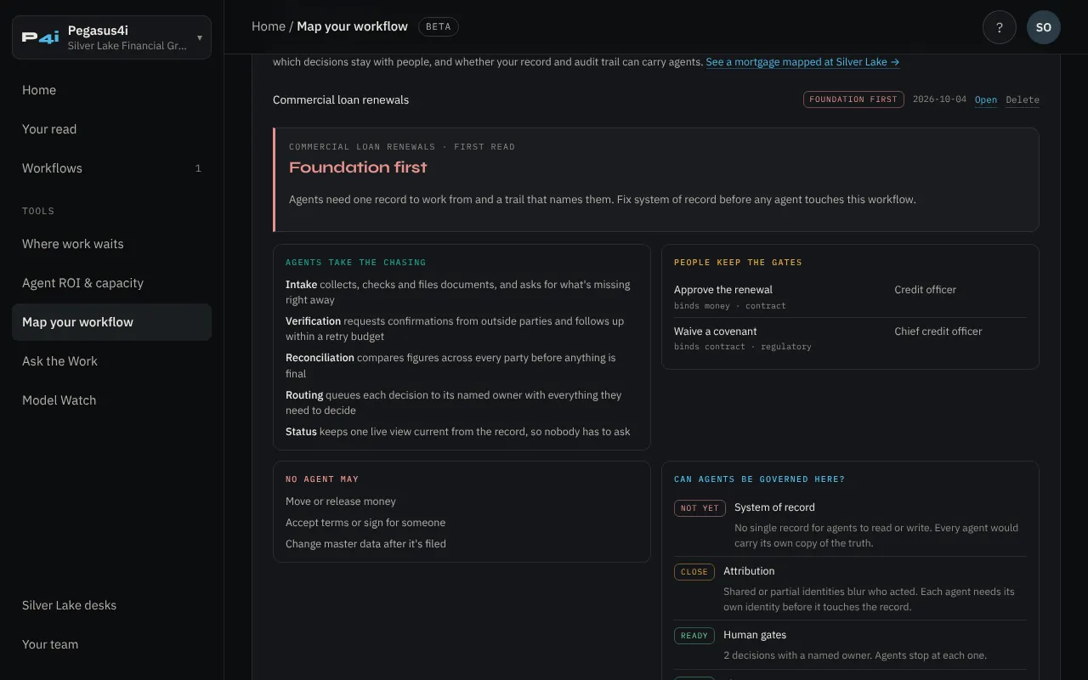Click the Waive a covenant gate
This screenshot has width=1088, height=680.
point(716,331)
